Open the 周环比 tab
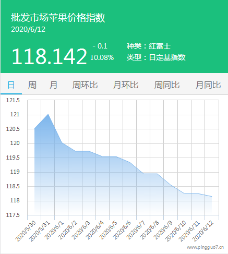This screenshot has width=228, height=254. click(x=85, y=85)
